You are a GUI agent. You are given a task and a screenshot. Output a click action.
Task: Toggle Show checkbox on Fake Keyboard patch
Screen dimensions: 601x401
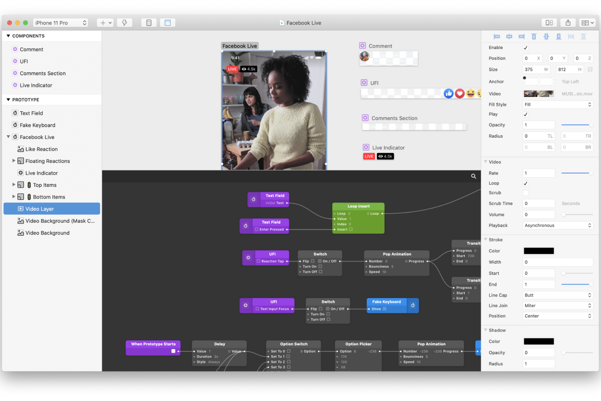[385, 309]
